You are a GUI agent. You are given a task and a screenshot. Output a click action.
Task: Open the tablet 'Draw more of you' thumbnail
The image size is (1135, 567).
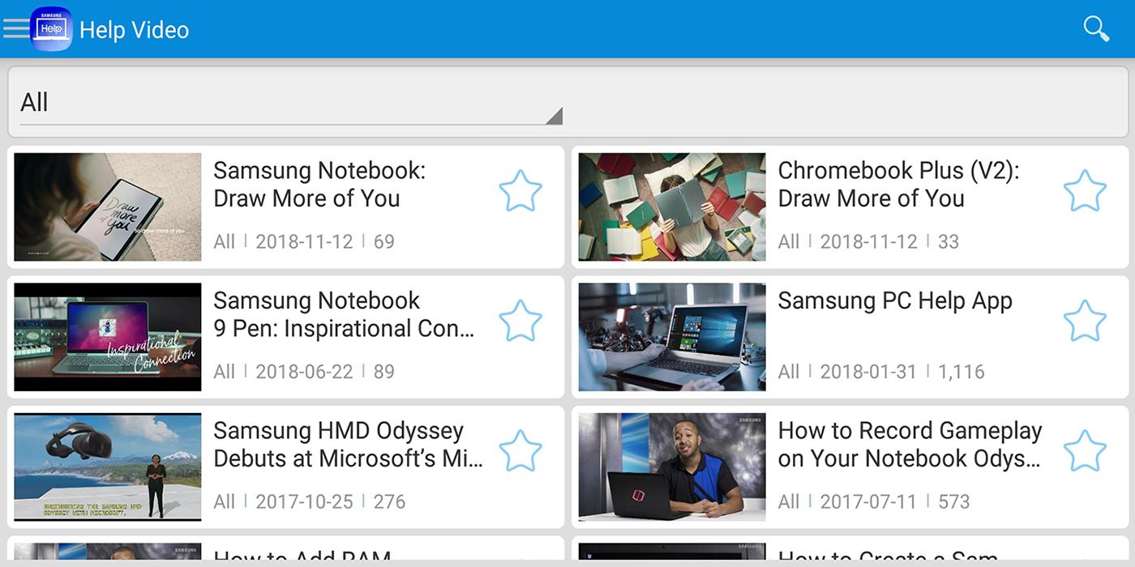coord(108,207)
